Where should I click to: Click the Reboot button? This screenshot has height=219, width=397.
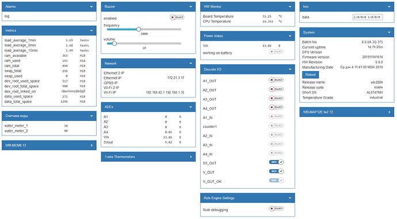click(311, 75)
